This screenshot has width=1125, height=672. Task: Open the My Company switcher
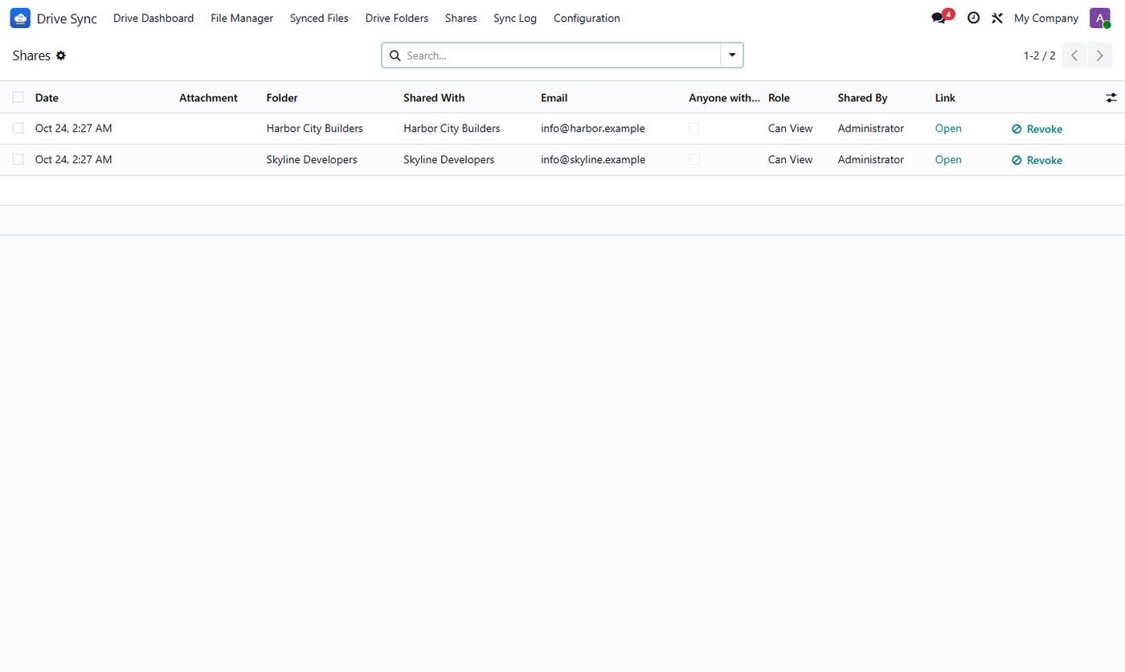coord(1045,18)
